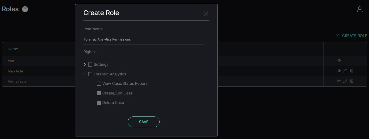The image size is (369, 139).
Task: Open the Roles help question-mark icon
Action: [x=25, y=9]
